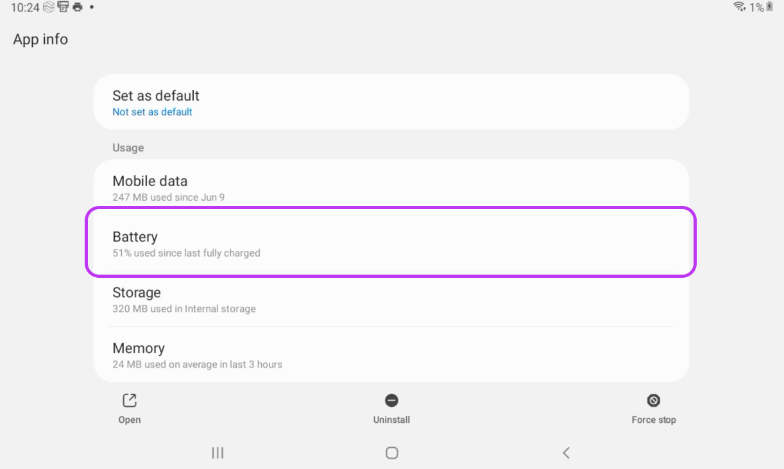
Task: Open Mobile data usage details
Action: (x=391, y=187)
